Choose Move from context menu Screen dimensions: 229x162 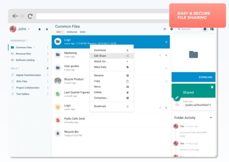(112, 87)
